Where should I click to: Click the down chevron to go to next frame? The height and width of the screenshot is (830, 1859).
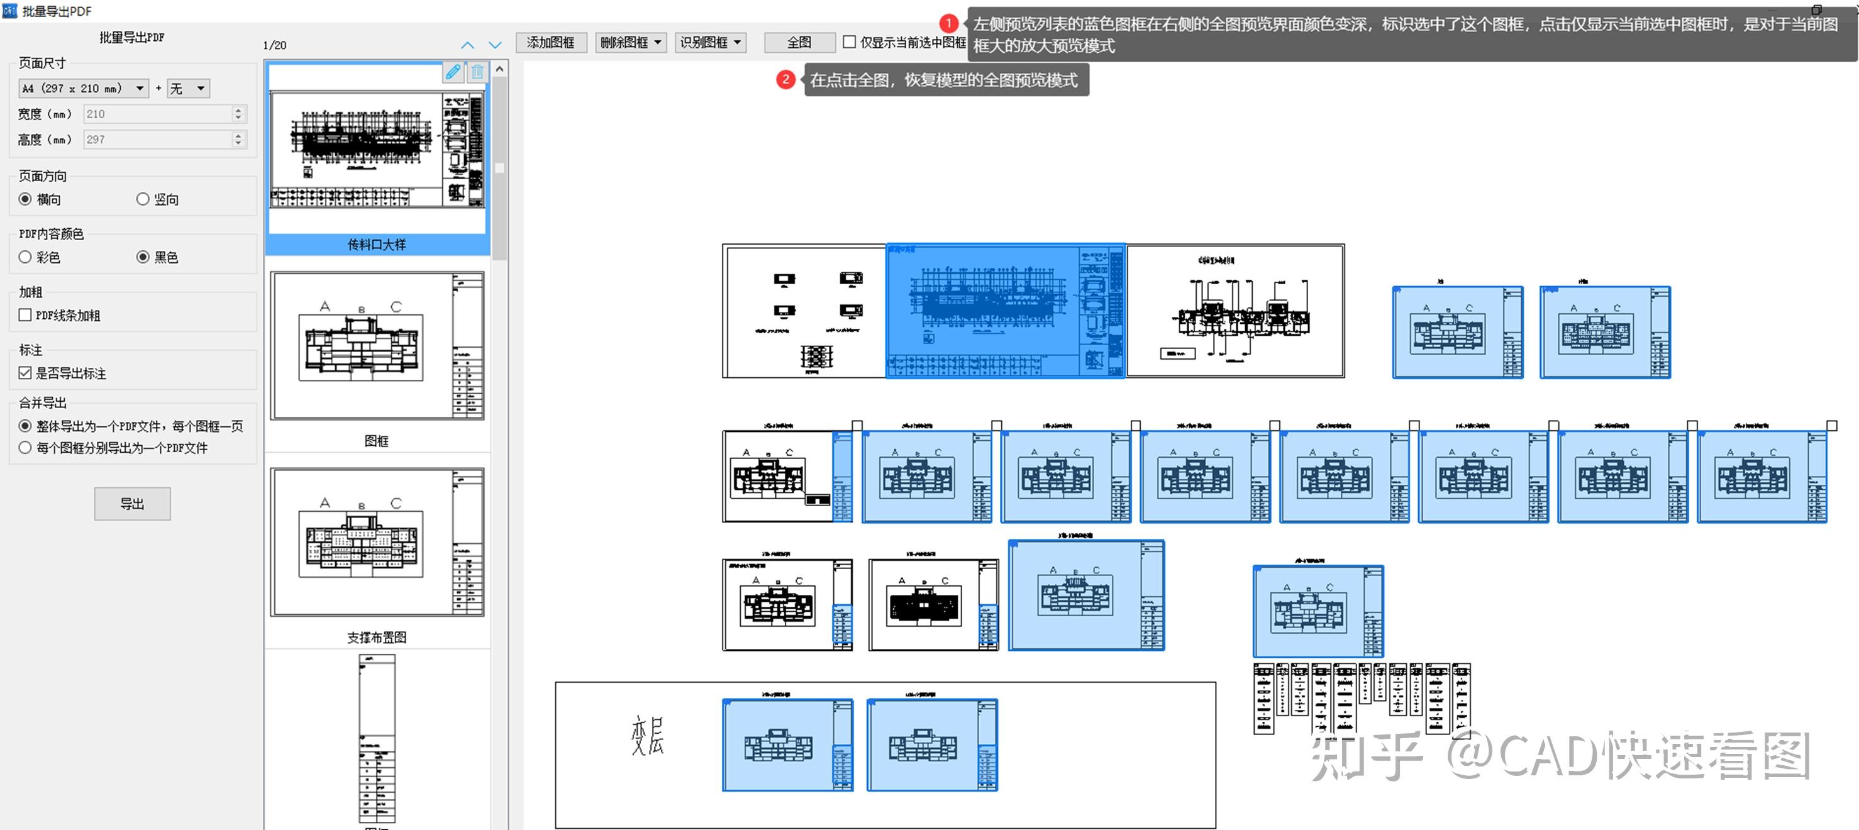point(495,45)
